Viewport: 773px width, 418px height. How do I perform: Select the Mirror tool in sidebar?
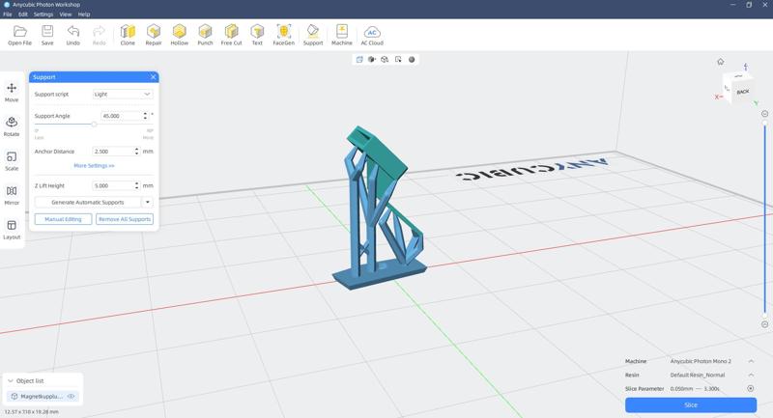point(12,195)
